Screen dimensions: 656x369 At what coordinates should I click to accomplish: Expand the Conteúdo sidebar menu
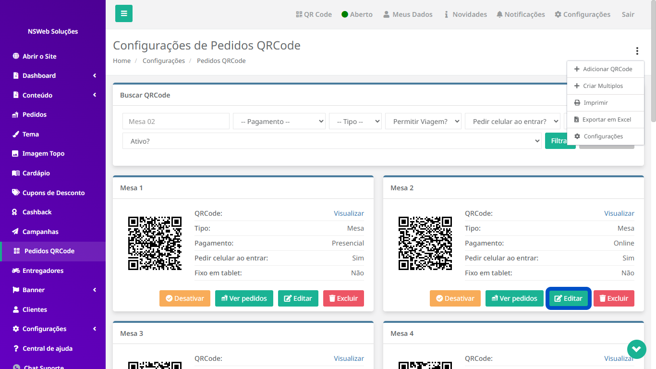pyautogui.click(x=53, y=95)
